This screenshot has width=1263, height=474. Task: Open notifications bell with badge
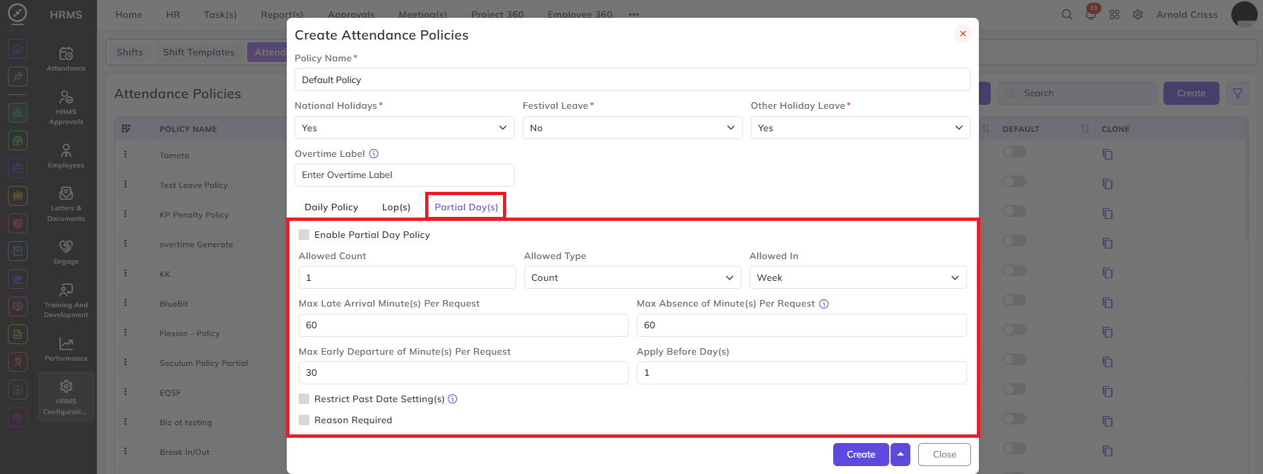click(x=1091, y=14)
